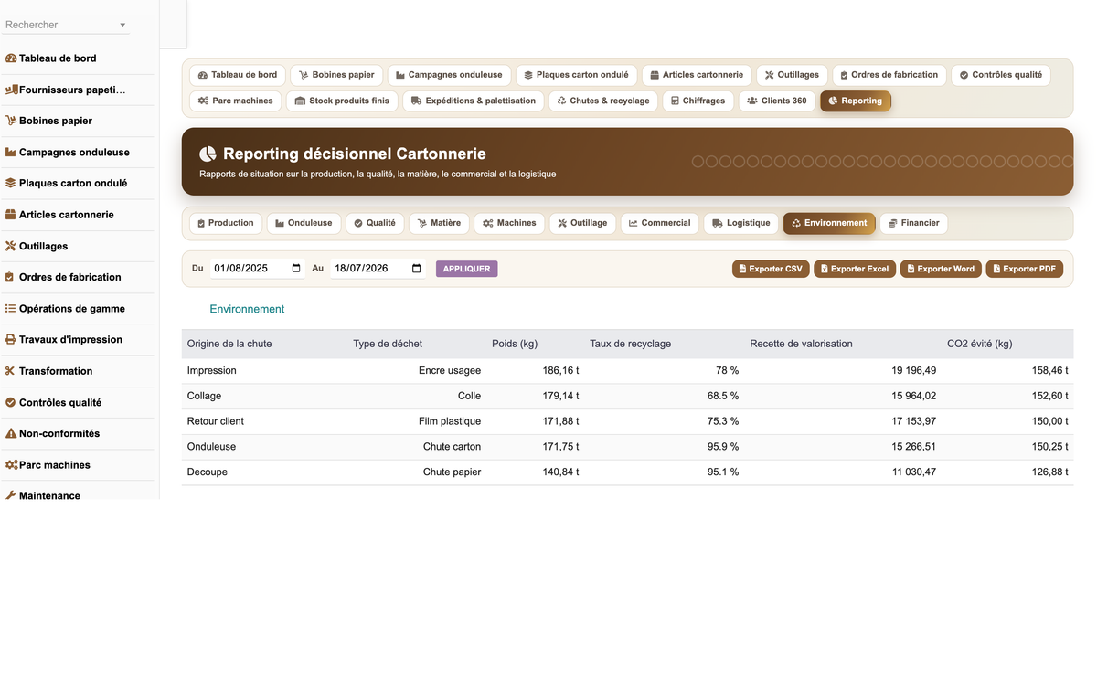The image size is (1097, 679).
Task: Click the Parc machines sidebar gears icon
Action: click(11, 465)
